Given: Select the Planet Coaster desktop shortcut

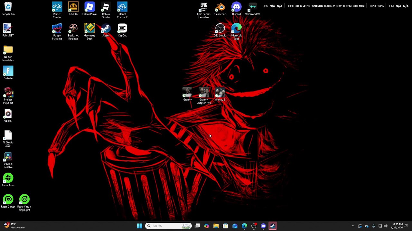Looking at the screenshot, I should [57, 11].
